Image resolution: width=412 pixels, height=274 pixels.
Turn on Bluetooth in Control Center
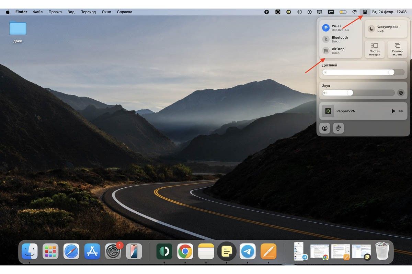pyautogui.click(x=326, y=39)
